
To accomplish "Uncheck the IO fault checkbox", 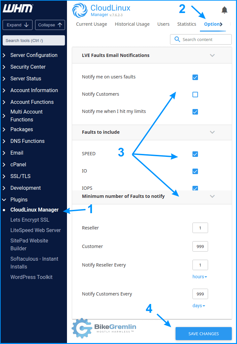I will [195, 171].
